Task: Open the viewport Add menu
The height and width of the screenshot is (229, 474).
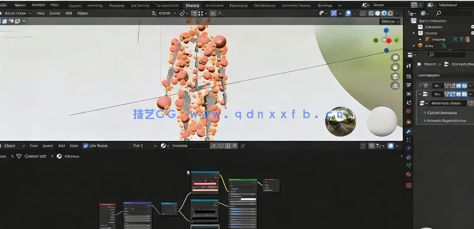Action: pos(69,13)
